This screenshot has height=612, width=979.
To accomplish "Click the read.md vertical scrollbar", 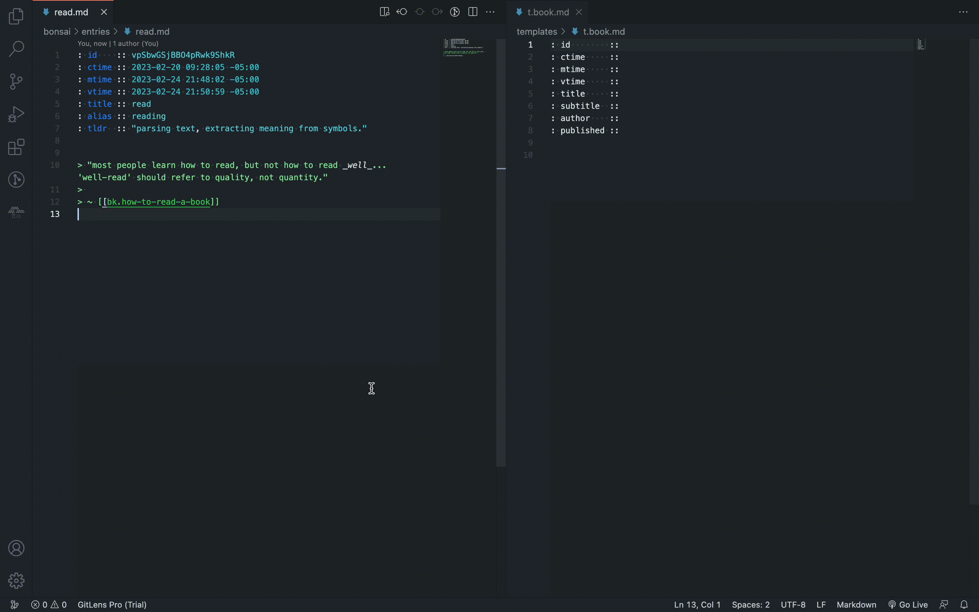I will (501, 252).
